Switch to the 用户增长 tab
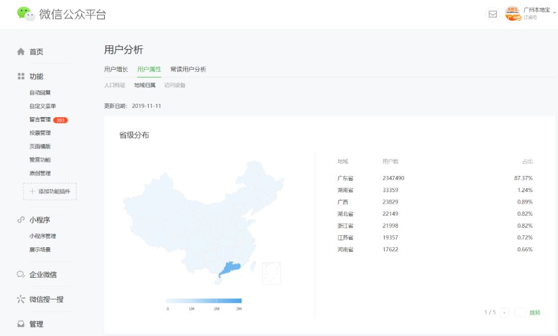 click(x=116, y=69)
